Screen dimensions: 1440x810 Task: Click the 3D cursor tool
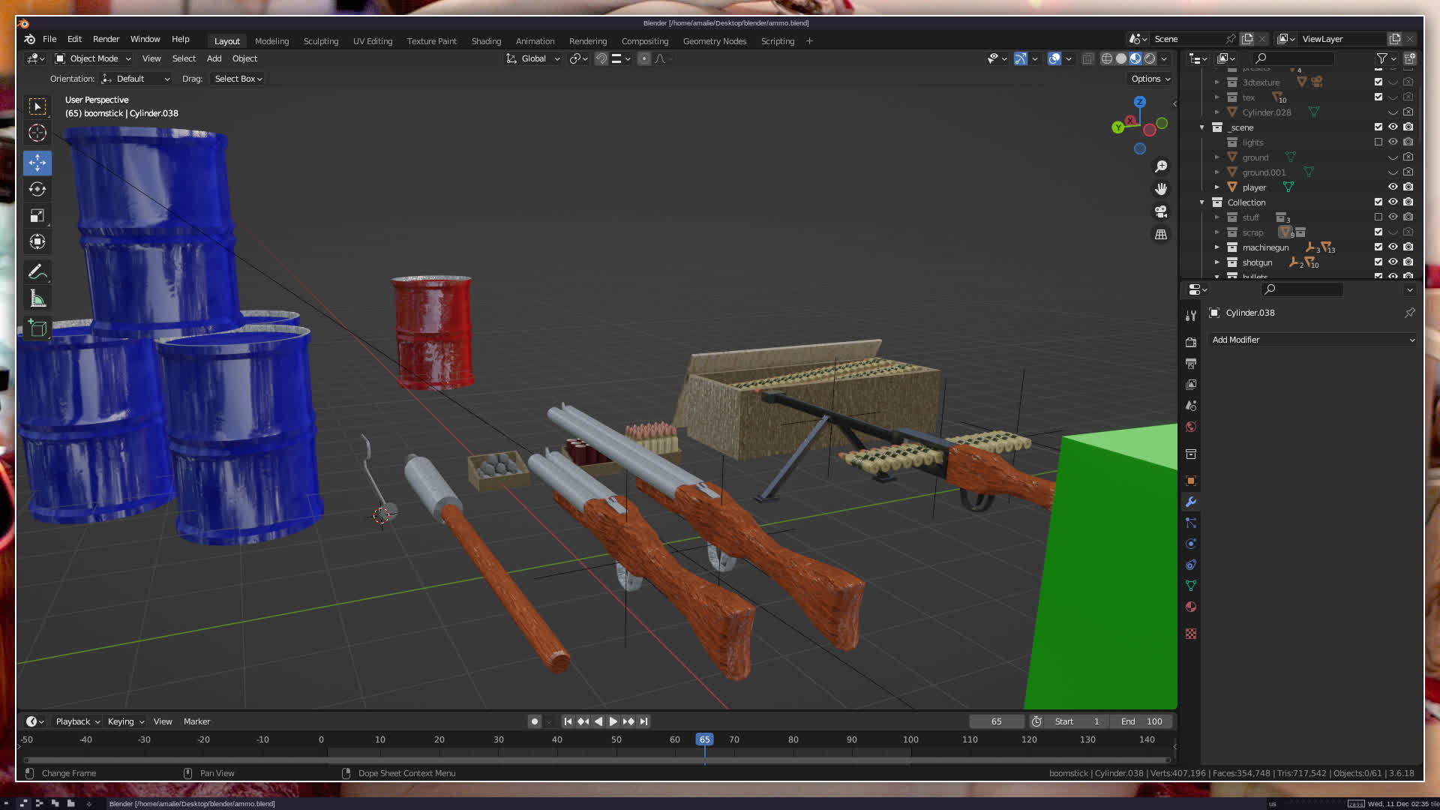[x=37, y=133]
